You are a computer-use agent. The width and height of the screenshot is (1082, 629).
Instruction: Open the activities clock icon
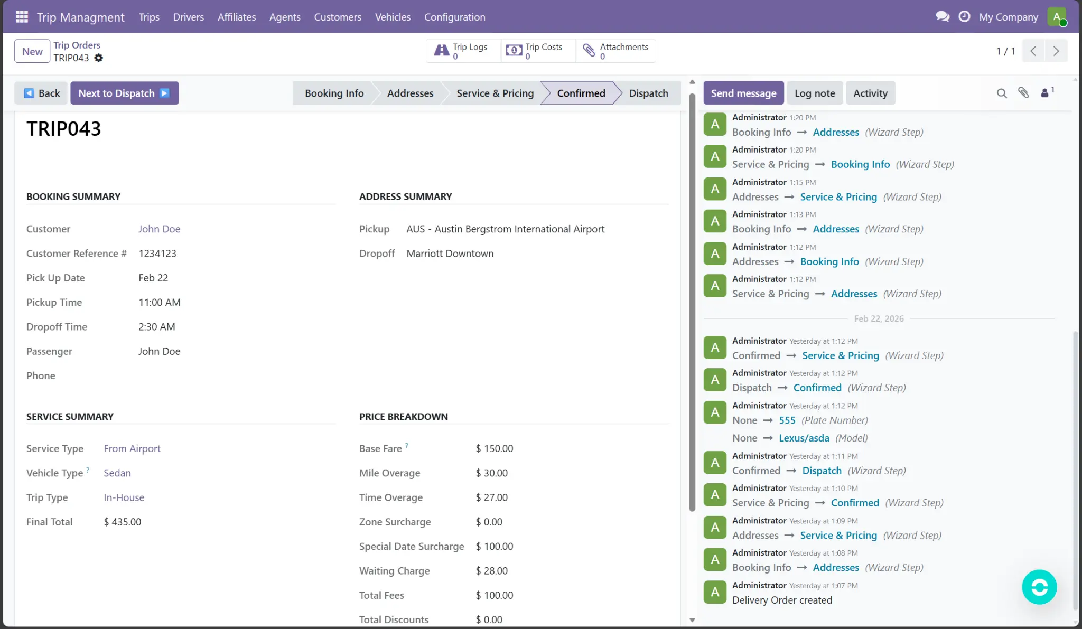point(964,17)
